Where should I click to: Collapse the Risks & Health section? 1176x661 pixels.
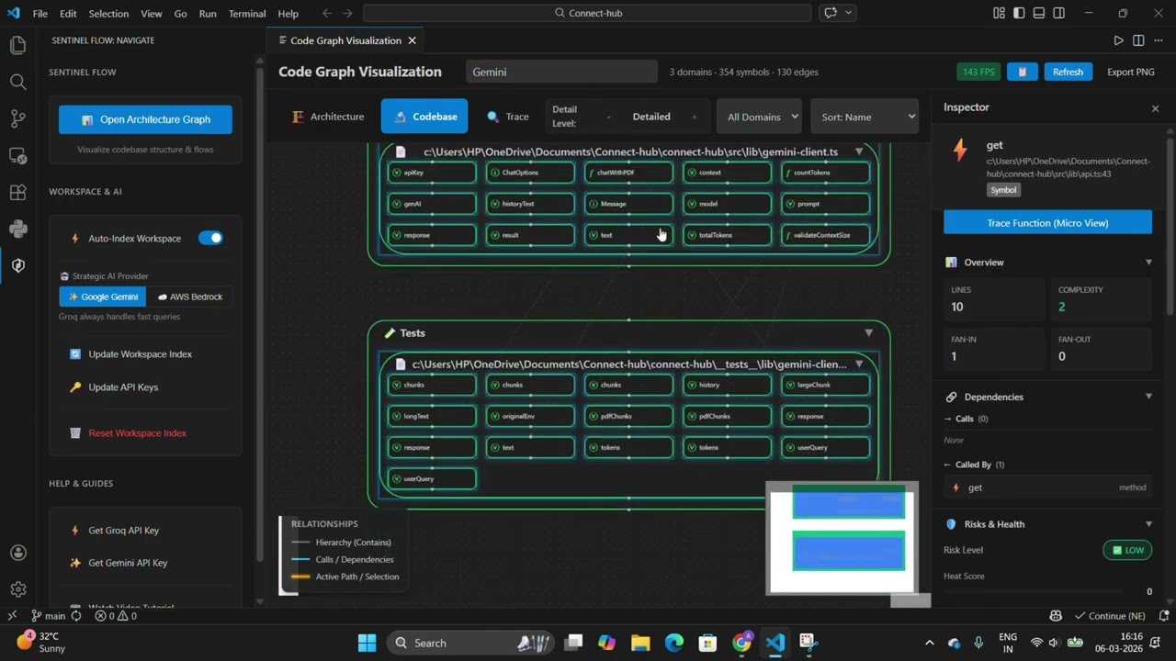pos(1148,524)
